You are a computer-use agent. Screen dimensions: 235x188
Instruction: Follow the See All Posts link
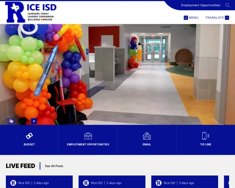point(54,166)
